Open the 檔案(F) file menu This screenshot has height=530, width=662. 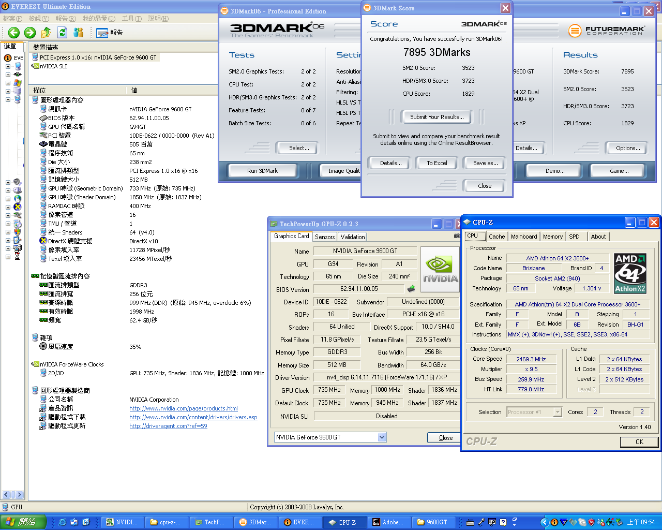pyautogui.click(x=12, y=19)
